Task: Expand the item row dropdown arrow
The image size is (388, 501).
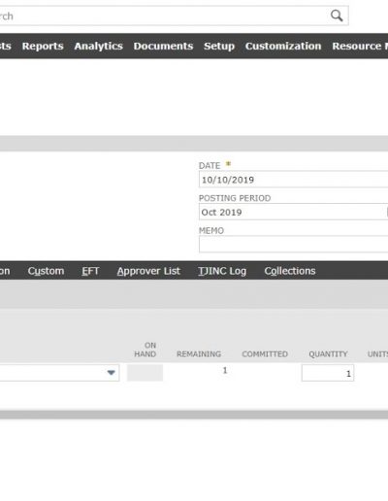Action: coord(111,373)
